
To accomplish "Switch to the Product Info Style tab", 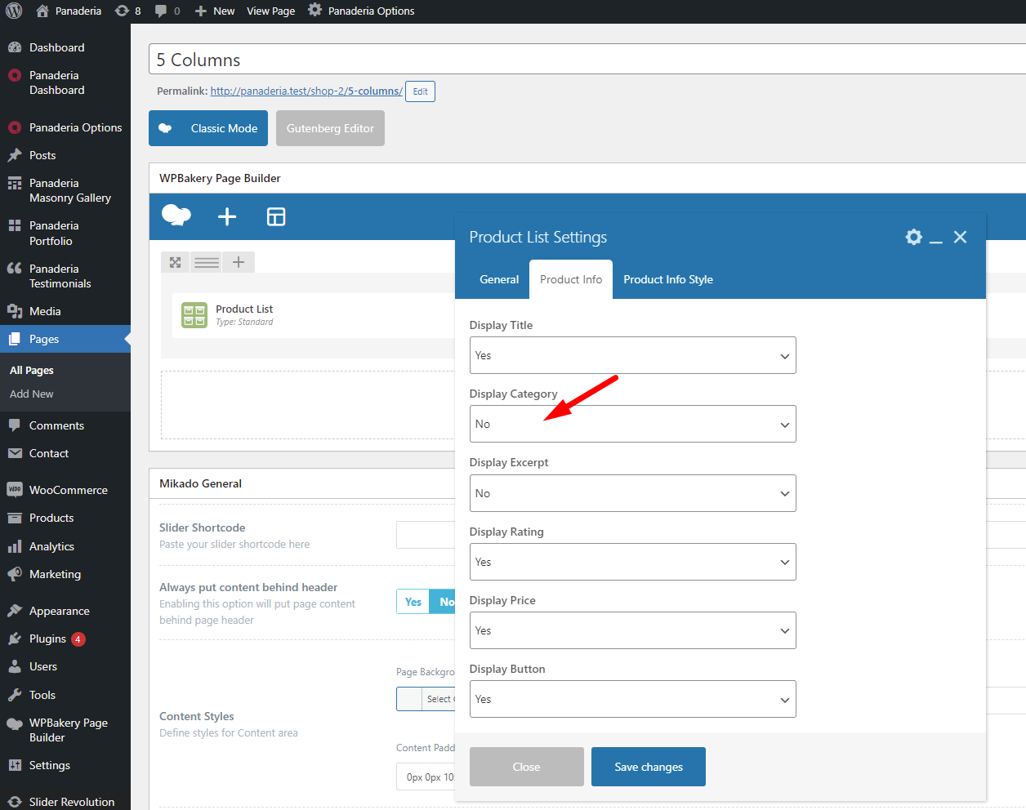I will tap(668, 279).
